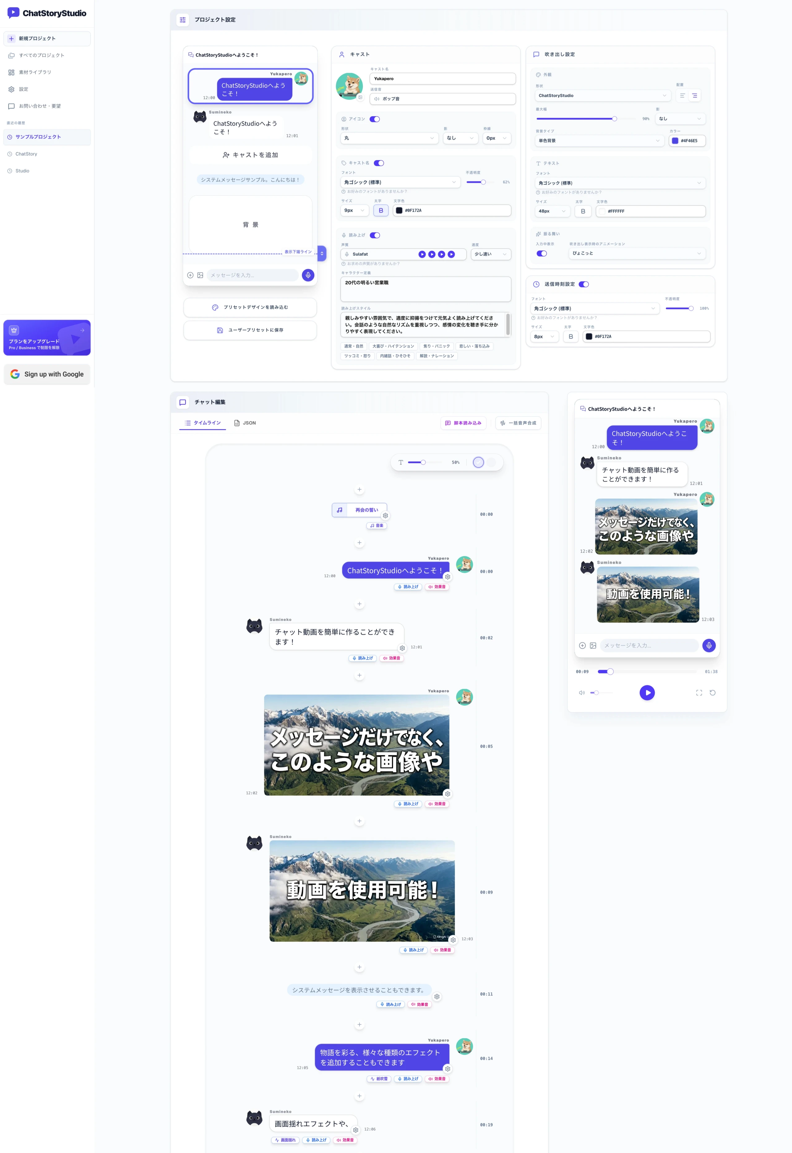
Task: Open the #4F46E5 bubble color swatch
Action: [675, 141]
